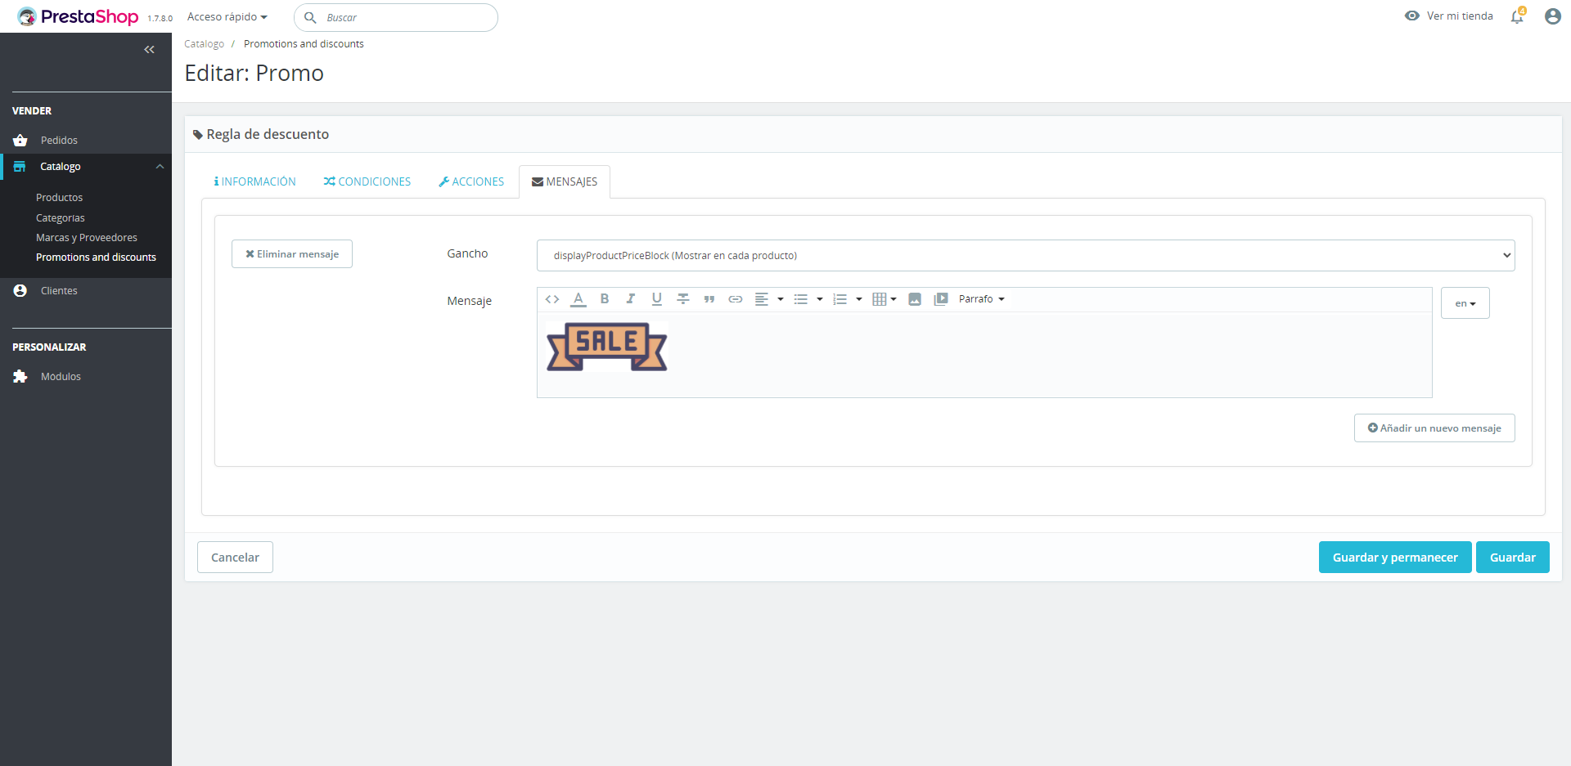Expand the numbered list options arrow

tap(859, 299)
